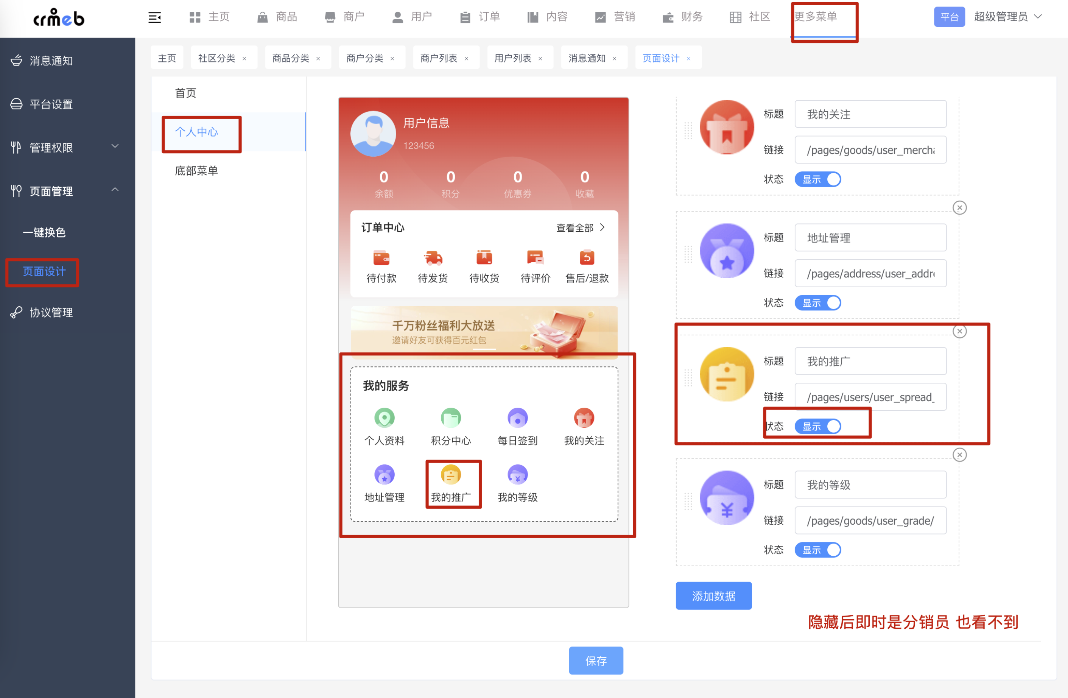Screen dimensions: 1068x698
Task: Toggle 我的关注 display status switch
Action: pos(817,179)
